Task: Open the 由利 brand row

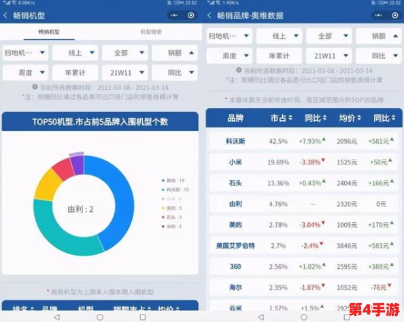Action: [x=304, y=204]
